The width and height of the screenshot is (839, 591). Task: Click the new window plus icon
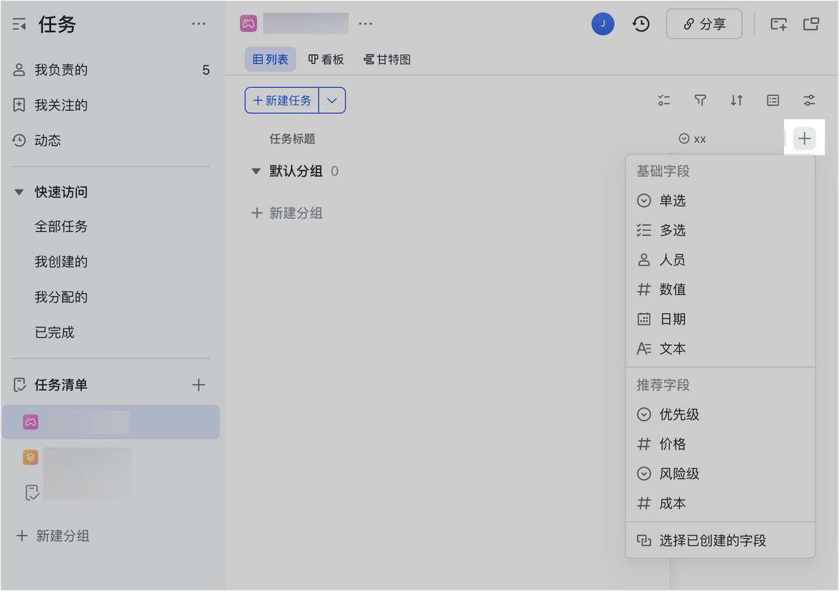(x=779, y=24)
